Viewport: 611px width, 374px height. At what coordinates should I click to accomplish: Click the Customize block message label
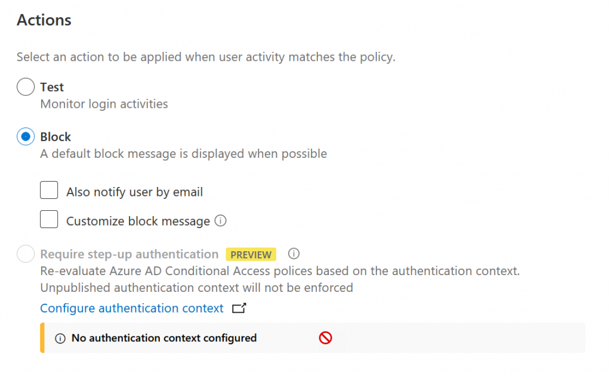(x=138, y=221)
